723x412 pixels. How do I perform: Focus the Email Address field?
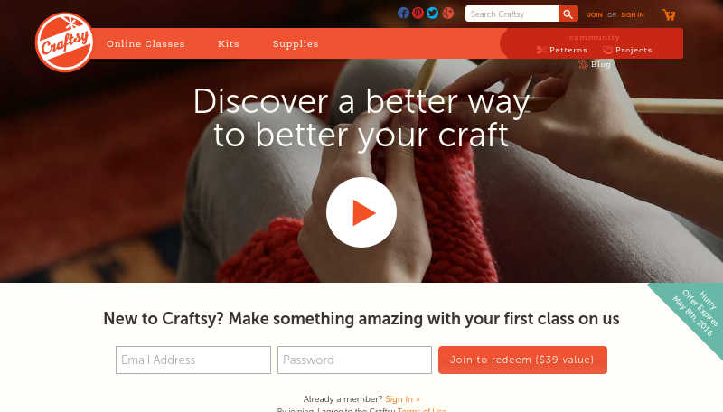pos(193,360)
